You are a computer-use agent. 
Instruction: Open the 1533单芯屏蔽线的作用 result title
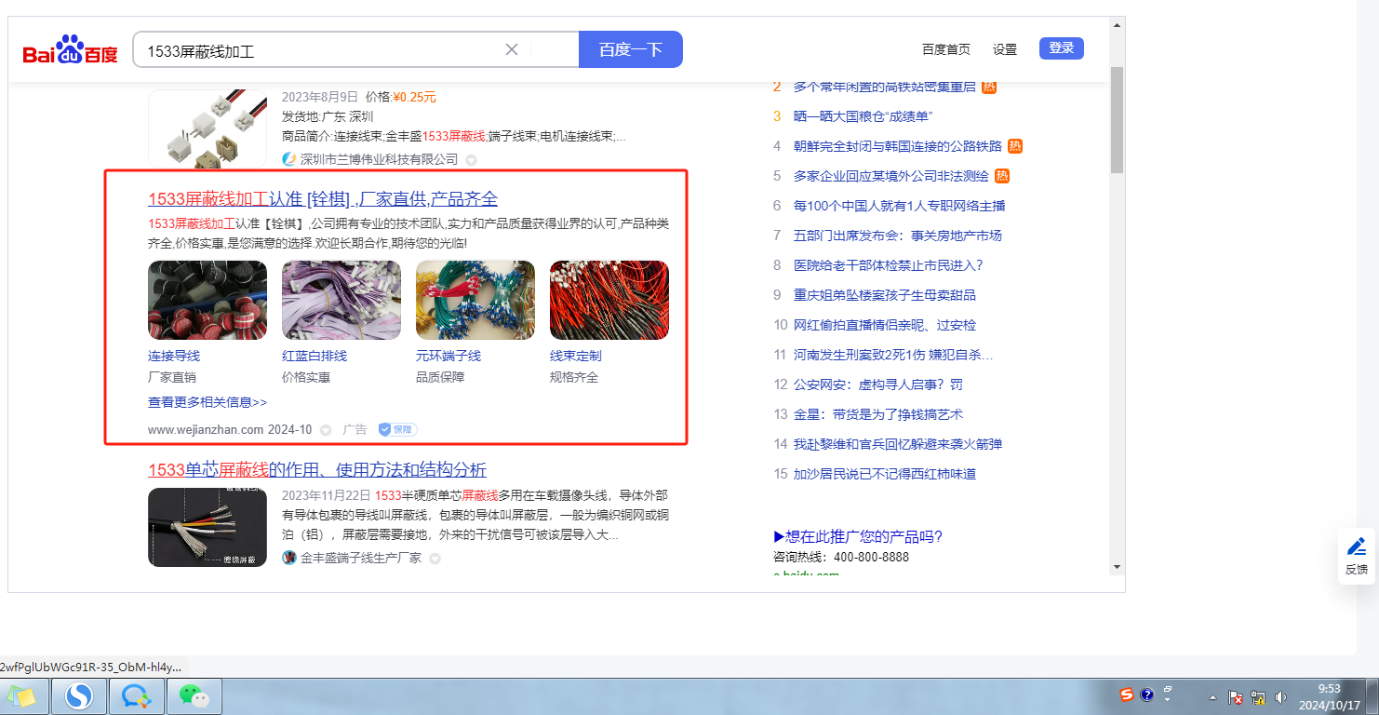point(317,469)
